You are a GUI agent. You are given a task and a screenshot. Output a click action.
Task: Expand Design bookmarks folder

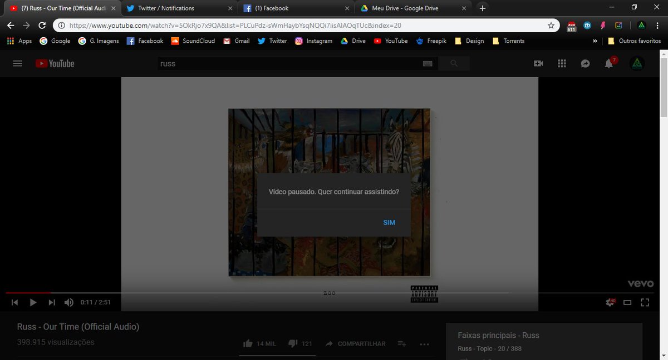pyautogui.click(x=469, y=41)
